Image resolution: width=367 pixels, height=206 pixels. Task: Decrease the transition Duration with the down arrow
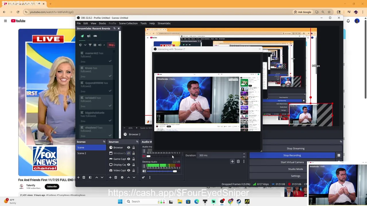[244, 157]
